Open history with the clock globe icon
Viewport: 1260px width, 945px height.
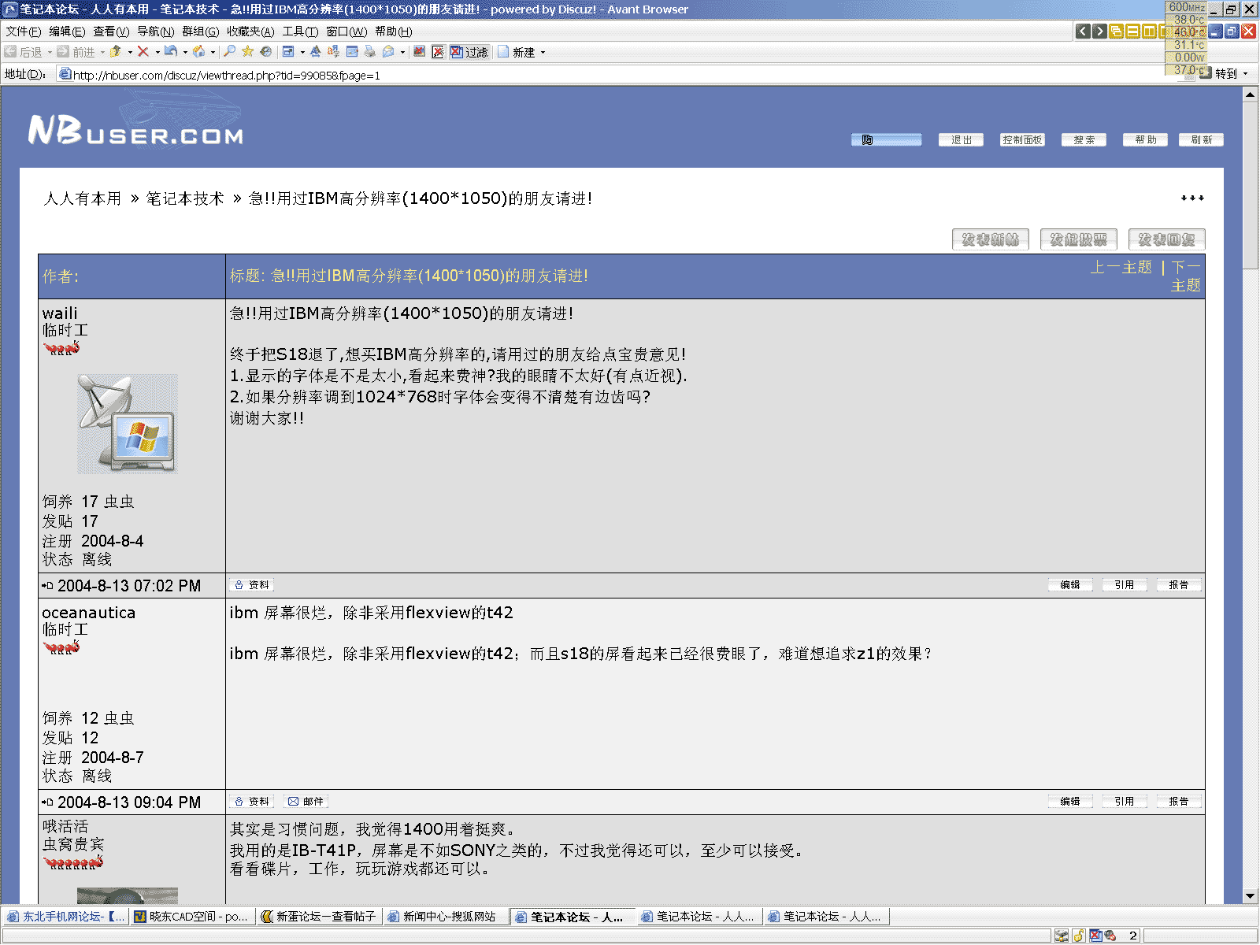[265, 52]
